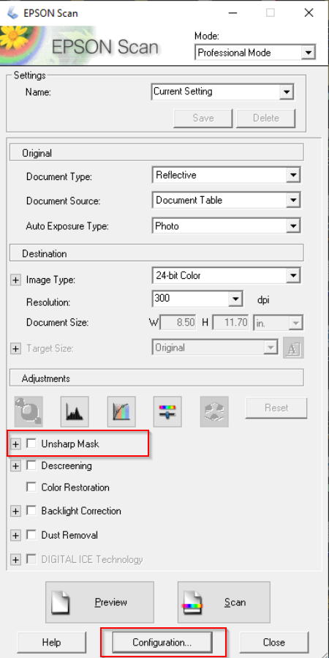This screenshot has width=329, height=658.
Task: Open the Mode dropdown showing Professional Mode
Action: [255, 53]
